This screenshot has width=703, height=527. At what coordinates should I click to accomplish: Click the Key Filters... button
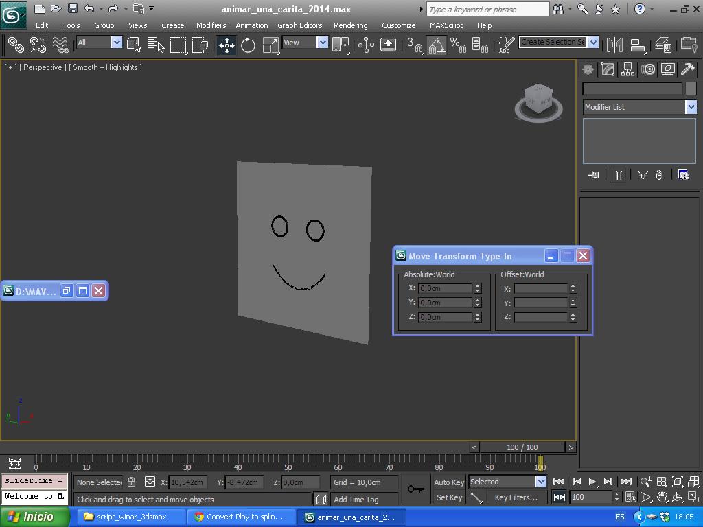(x=516, y=497)
